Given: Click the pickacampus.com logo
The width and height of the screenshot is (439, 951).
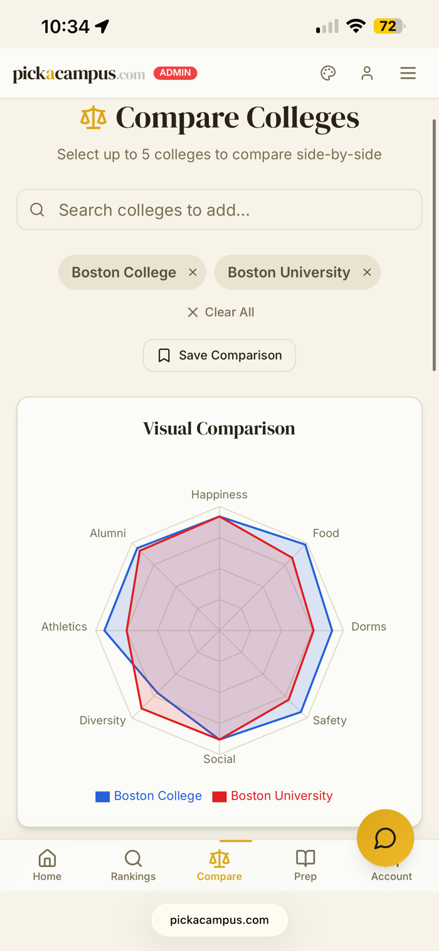Looking at the screenshot, I should click(x=79, y=74).
